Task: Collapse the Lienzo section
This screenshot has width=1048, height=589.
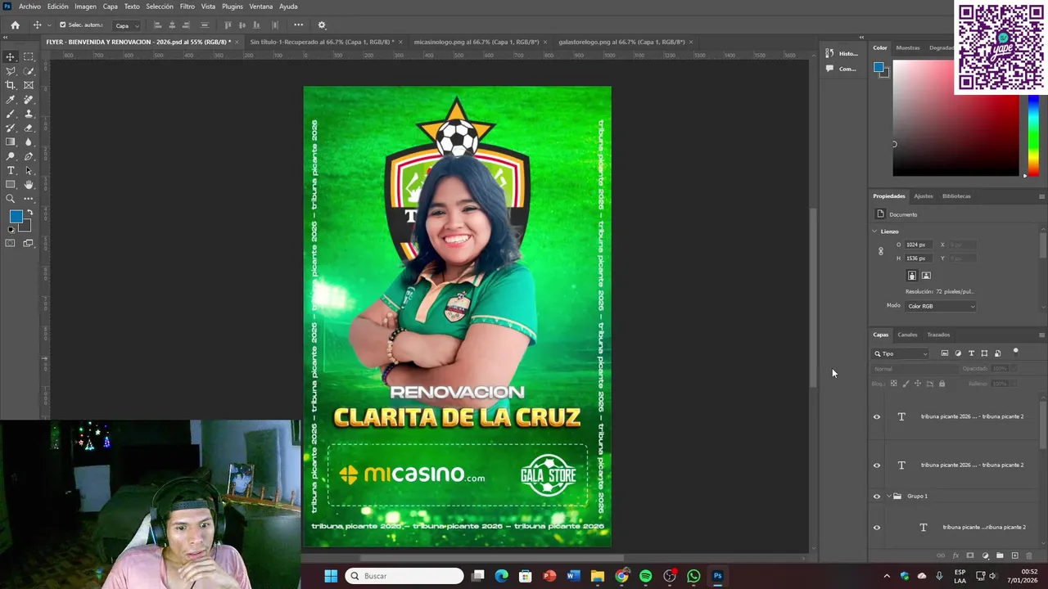Action: (x=874, y=232)
